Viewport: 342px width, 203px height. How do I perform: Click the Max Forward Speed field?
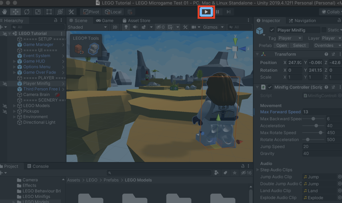click(x=322, y=112)
